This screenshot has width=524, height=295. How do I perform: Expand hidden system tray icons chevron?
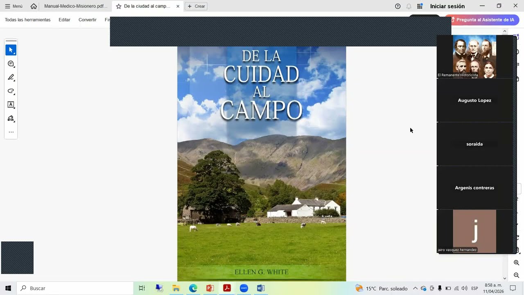click(x=415, y=288)
